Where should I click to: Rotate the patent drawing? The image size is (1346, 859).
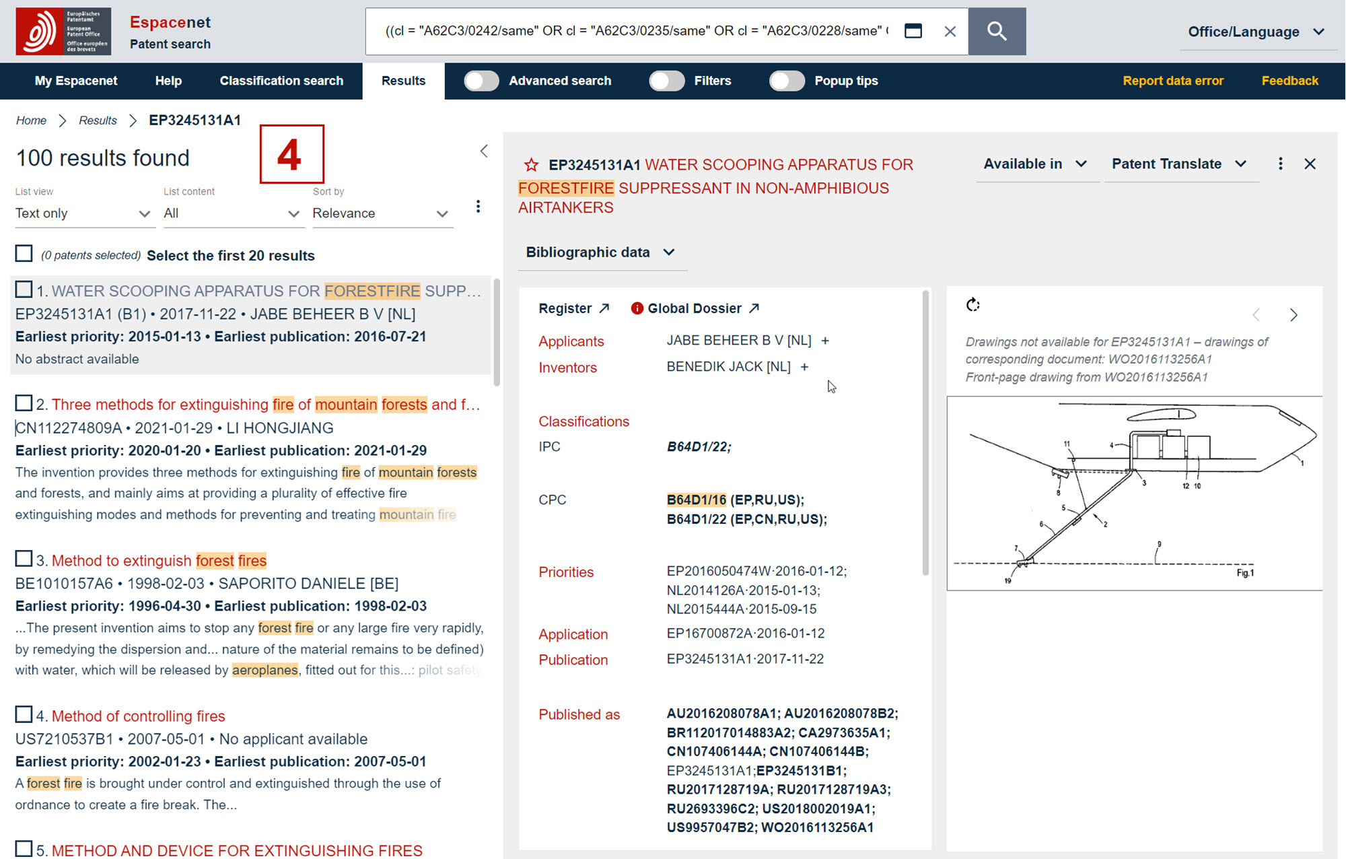[x=972, y=305]
